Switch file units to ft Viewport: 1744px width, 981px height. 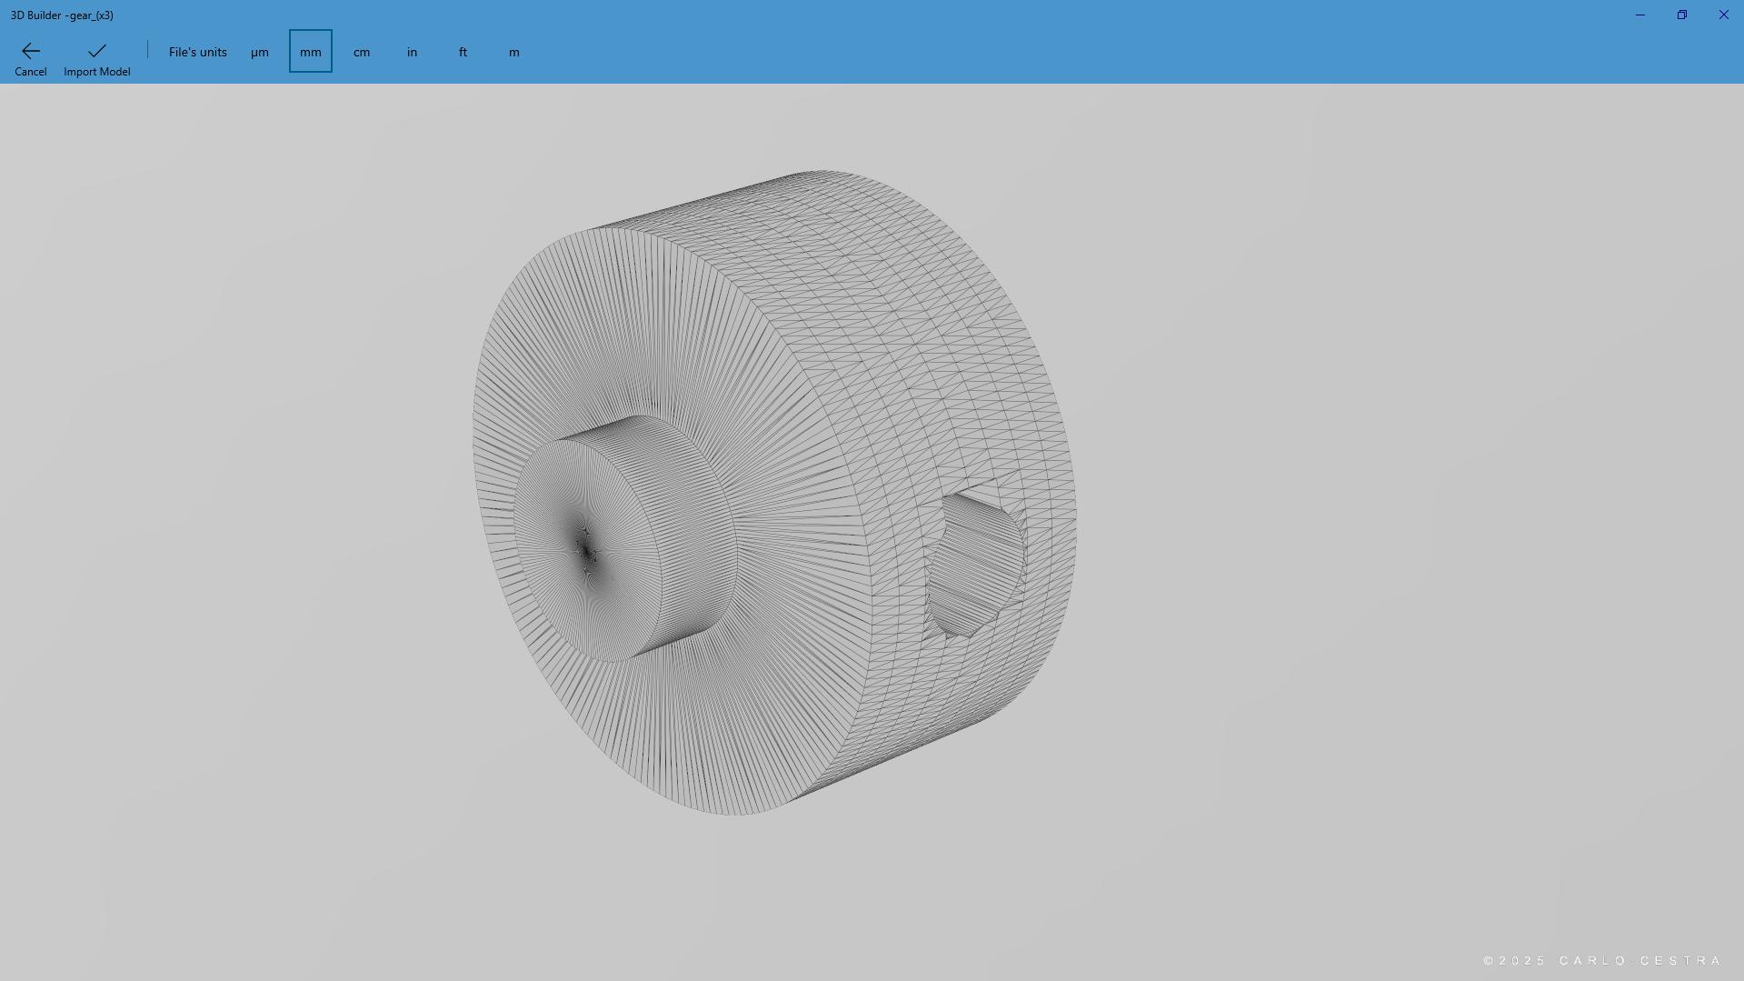tap(463, 52)
